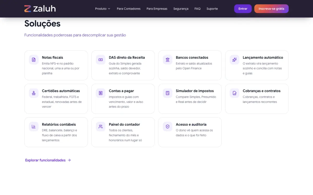Viewport: 313px width, 195px height.
Task: Click text 'Cobranças, contratos e lançamentos recorrentes'
Action: pos(260,99)
